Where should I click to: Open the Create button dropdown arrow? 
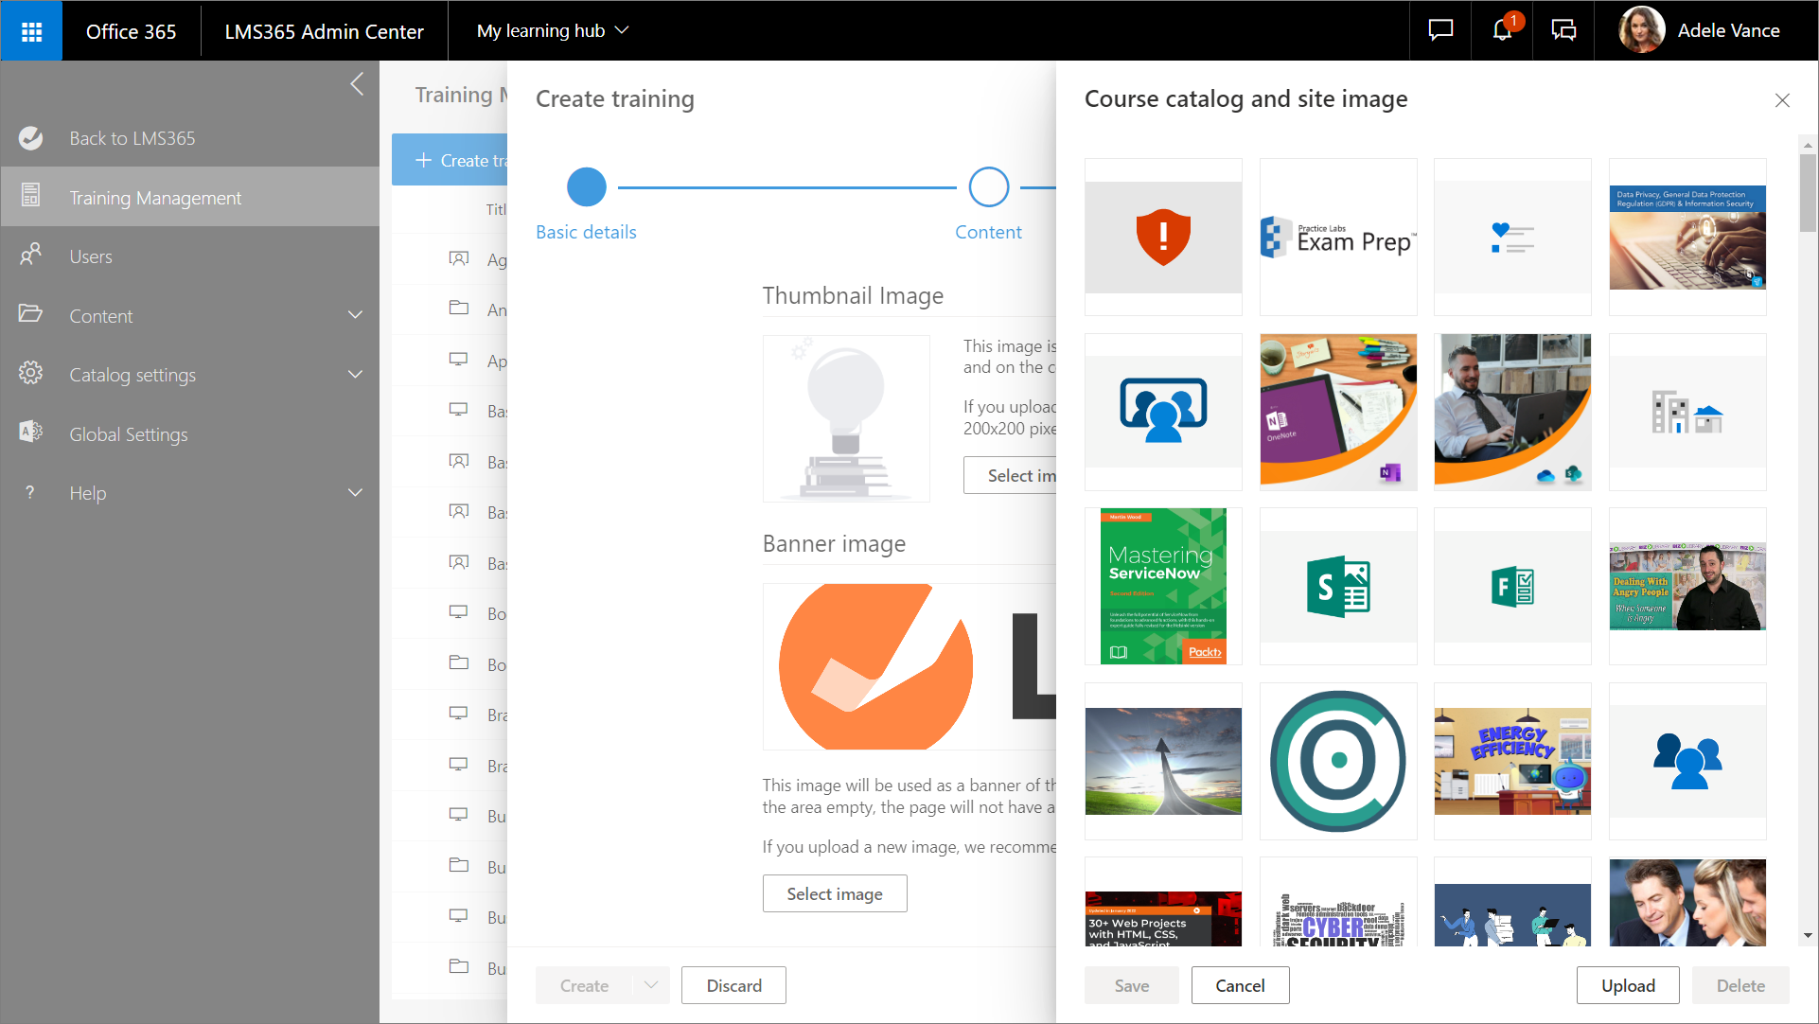pos(651,985)
